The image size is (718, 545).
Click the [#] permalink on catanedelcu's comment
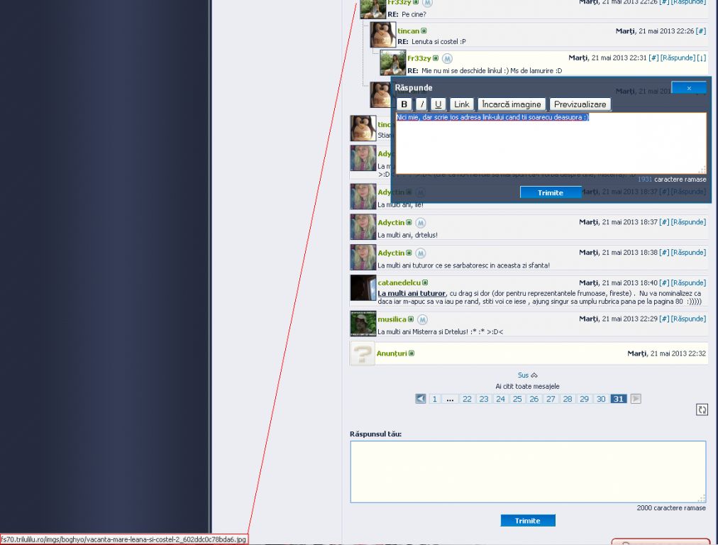pyautogui.click(x=664, y=282)
